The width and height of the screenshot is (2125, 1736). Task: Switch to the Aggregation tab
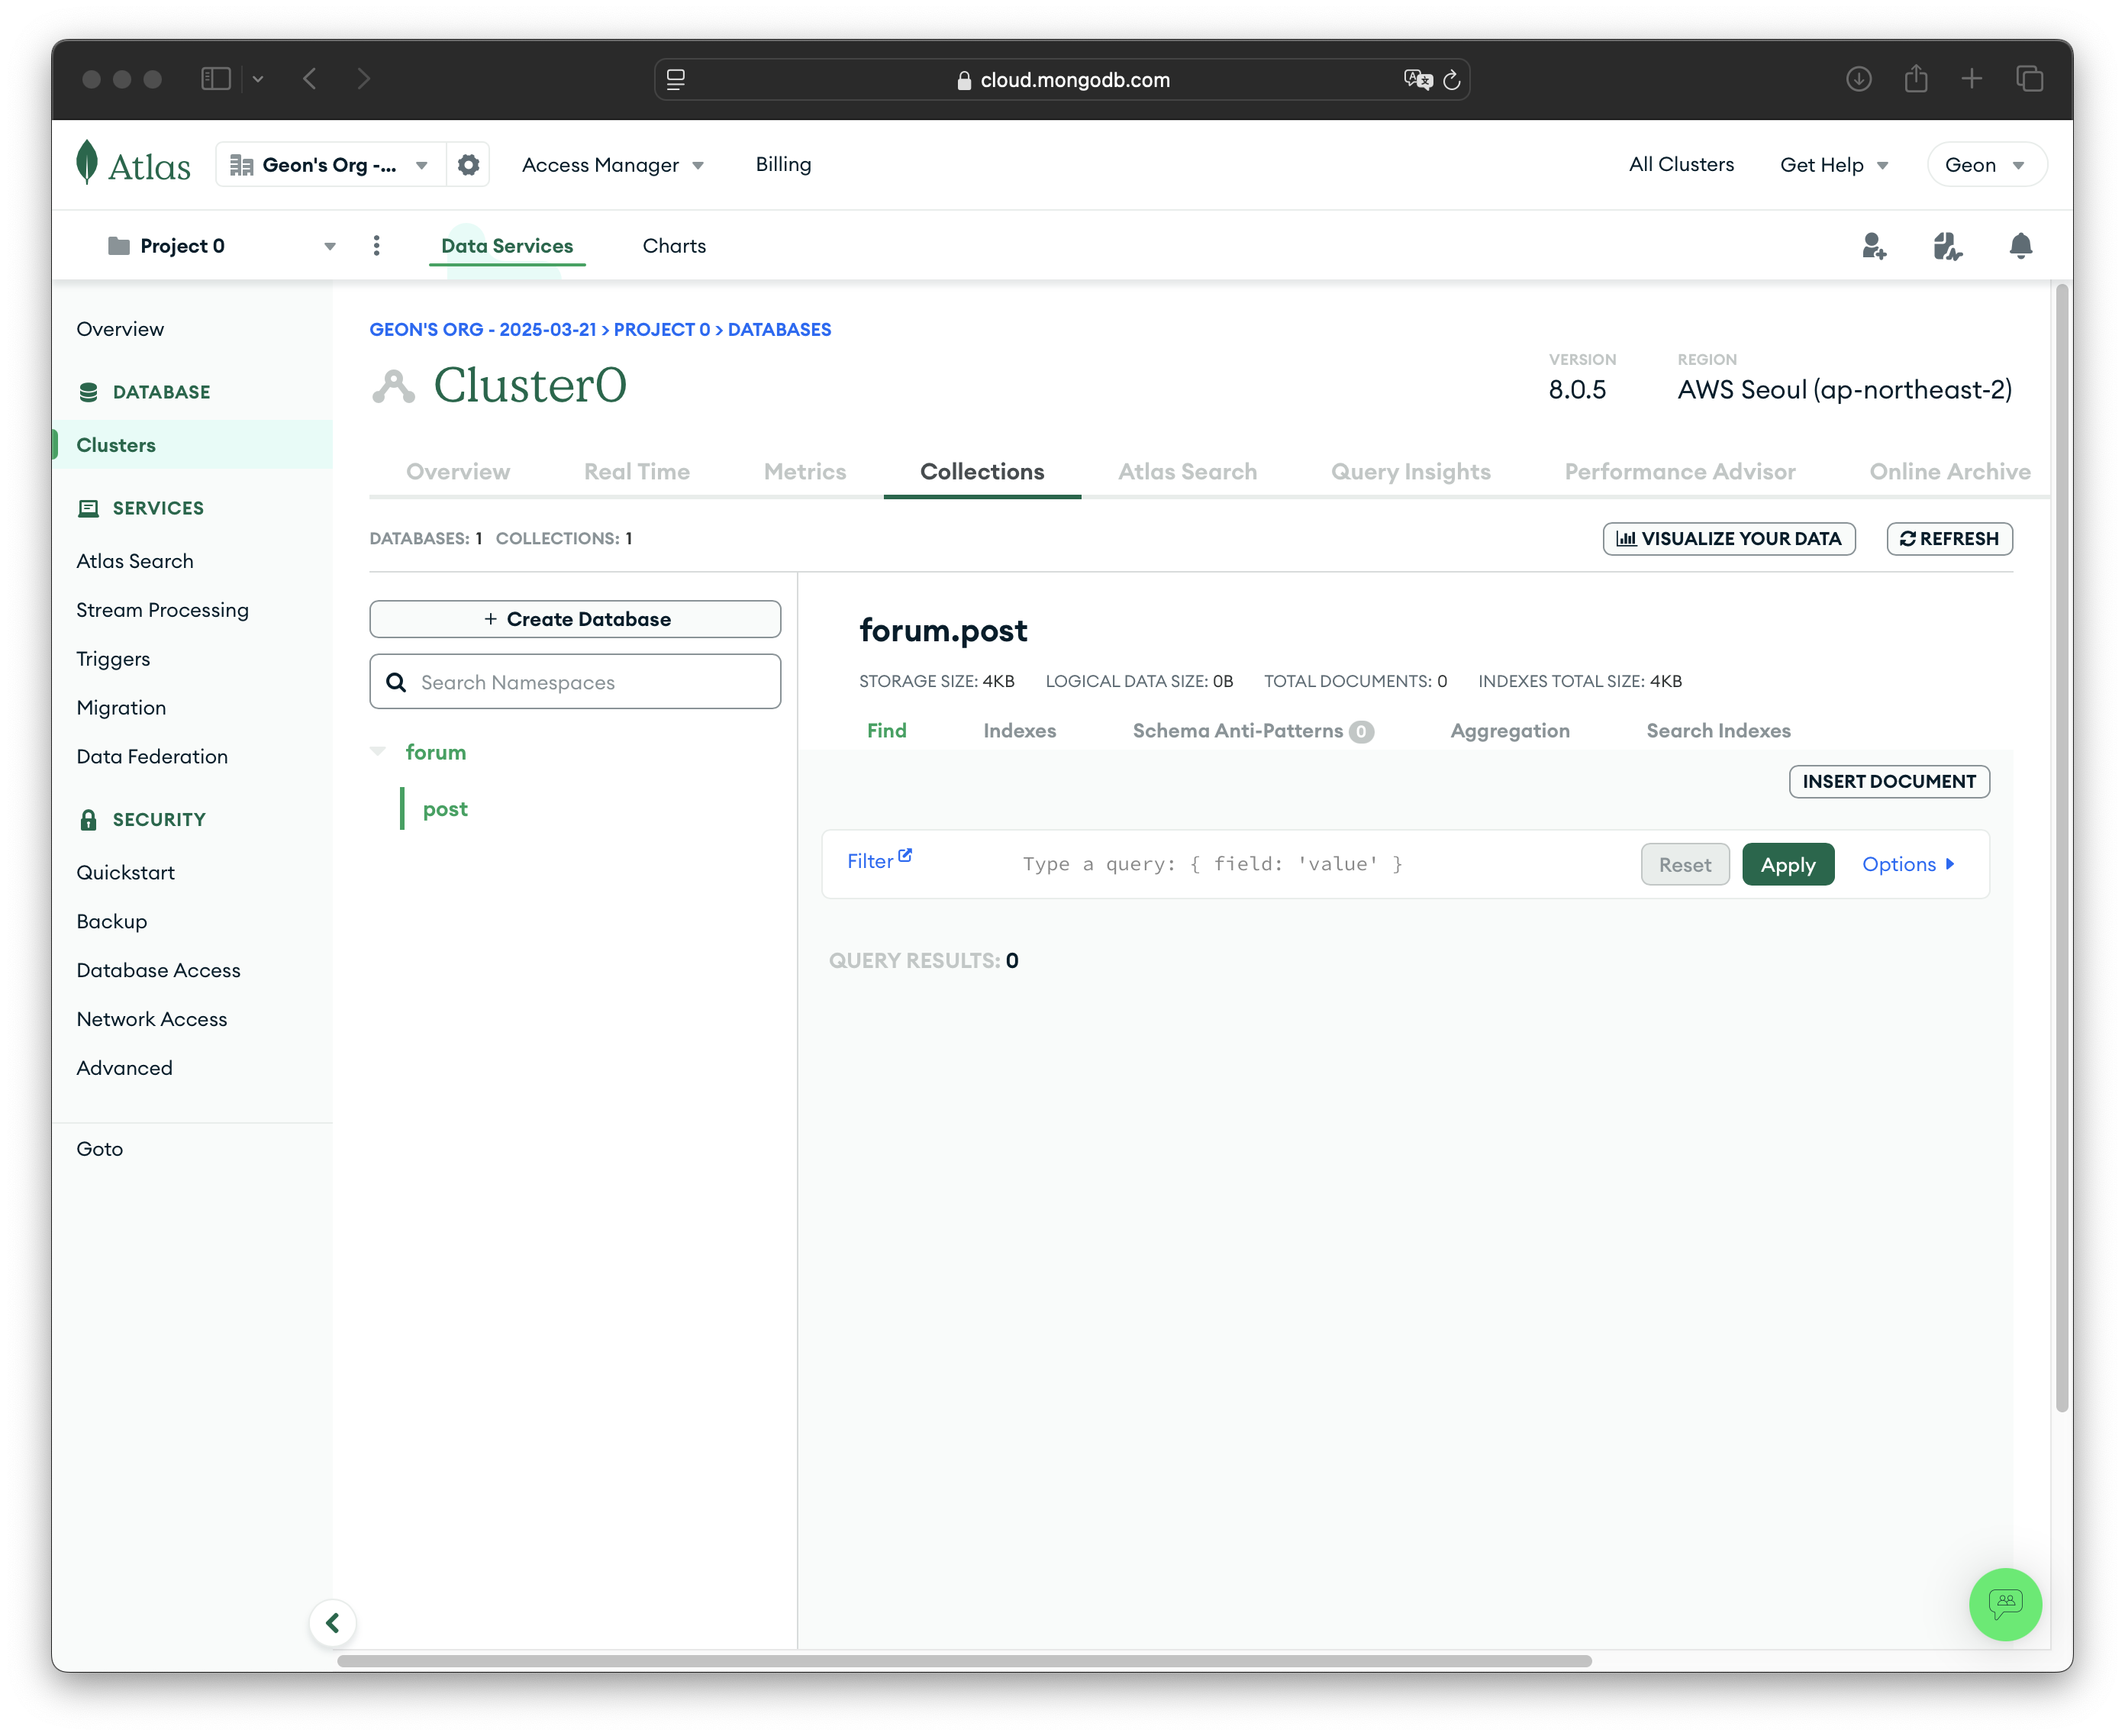[1509, 731]
